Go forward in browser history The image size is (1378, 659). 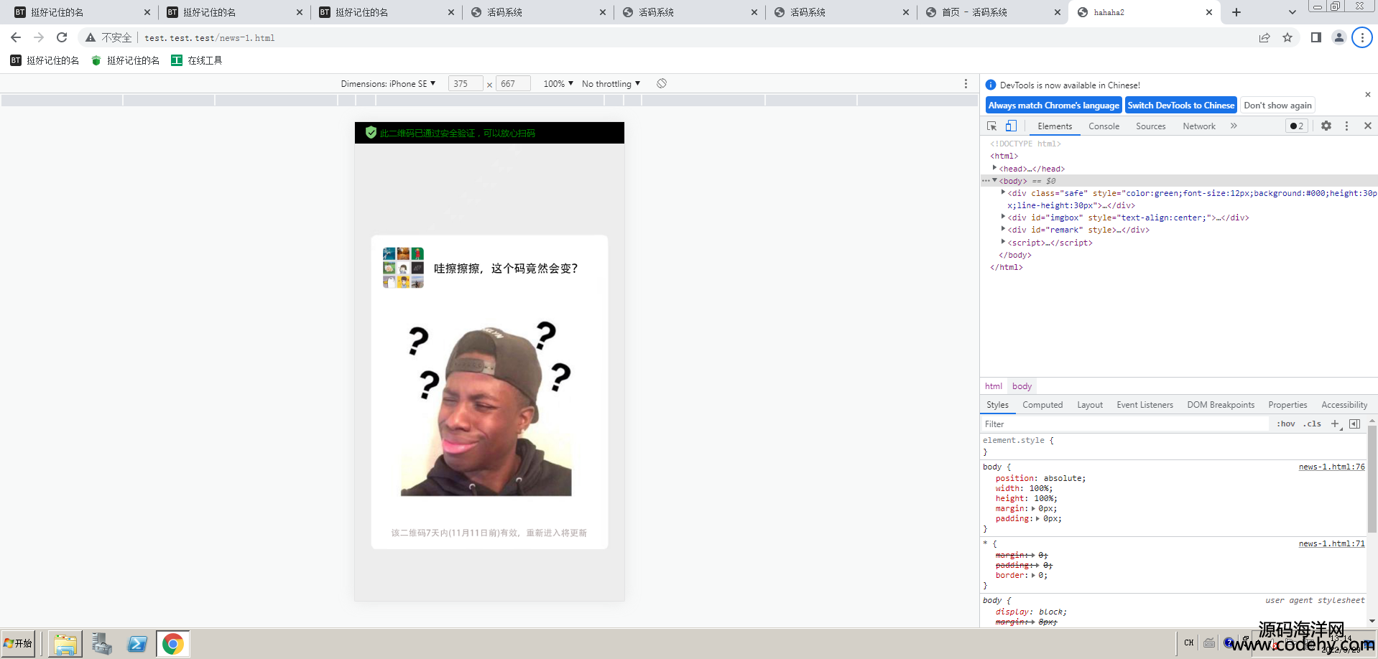39,37
